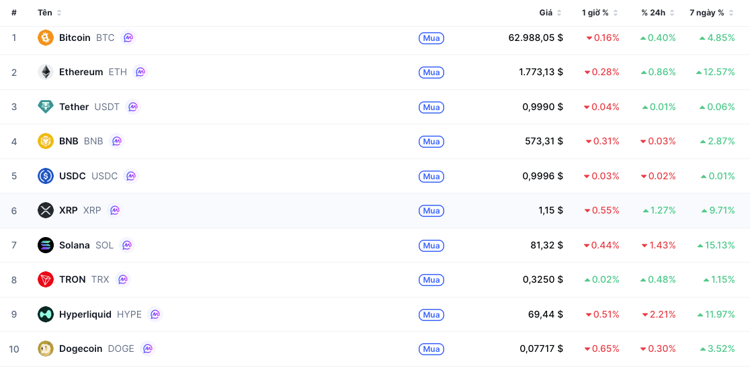
Task: Open the Hyperliquid name link
Action: [85, 314]
